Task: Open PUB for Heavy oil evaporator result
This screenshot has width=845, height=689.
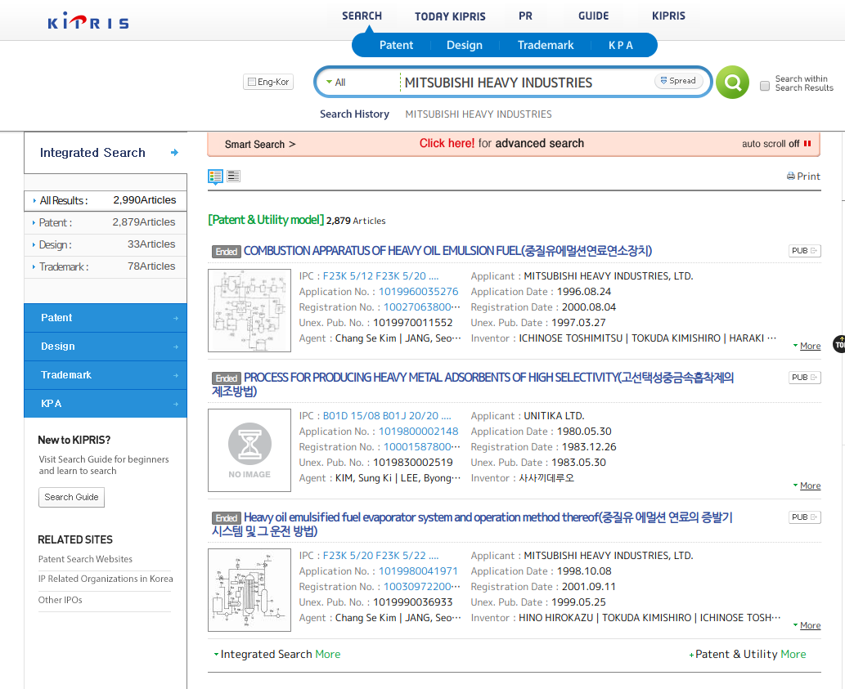Action: point(805,517)
